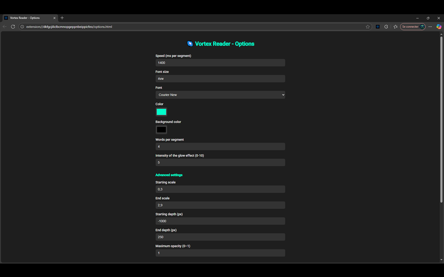
Task: Click the Extensions puzzle icon
Action: [x=386, y=26]
